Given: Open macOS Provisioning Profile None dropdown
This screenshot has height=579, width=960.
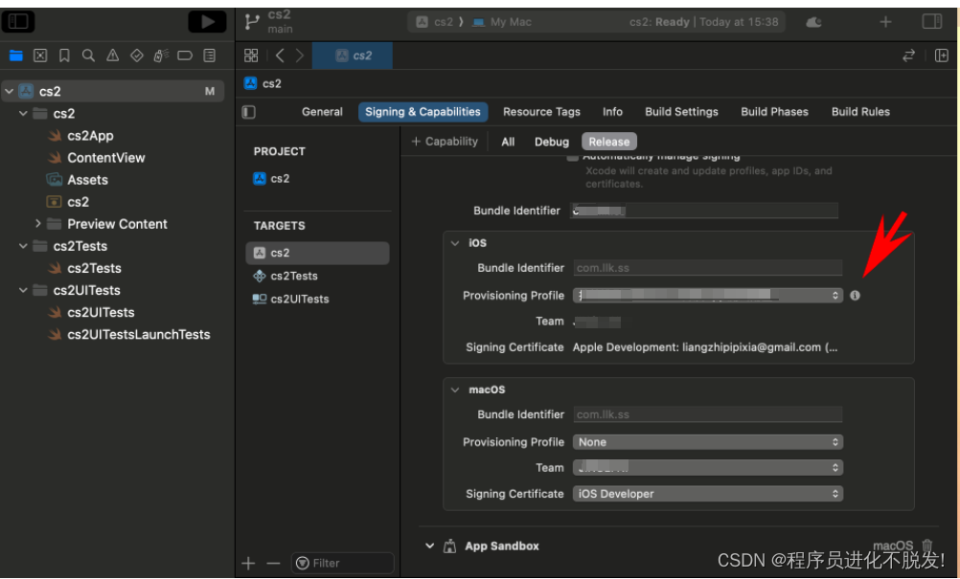Looking at the screenshot, I should [x=708, y=442].
